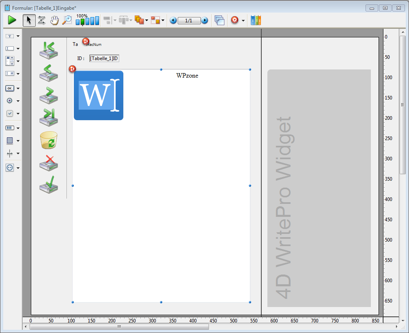The height and width of the screenshot is (333, 409).
Task: Select the magnifier zoom tool
Action: coord(67,20)
